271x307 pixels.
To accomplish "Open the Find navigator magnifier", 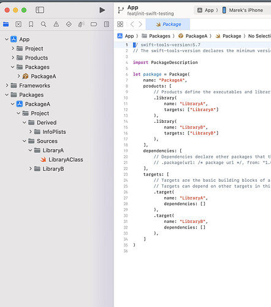I will point(44,25).
